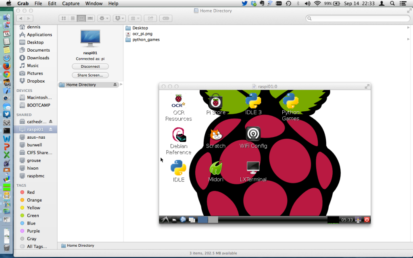Screen dimensions: 413x258
Task: Expand the python_games folder arrow
Action: click(408, 39)
